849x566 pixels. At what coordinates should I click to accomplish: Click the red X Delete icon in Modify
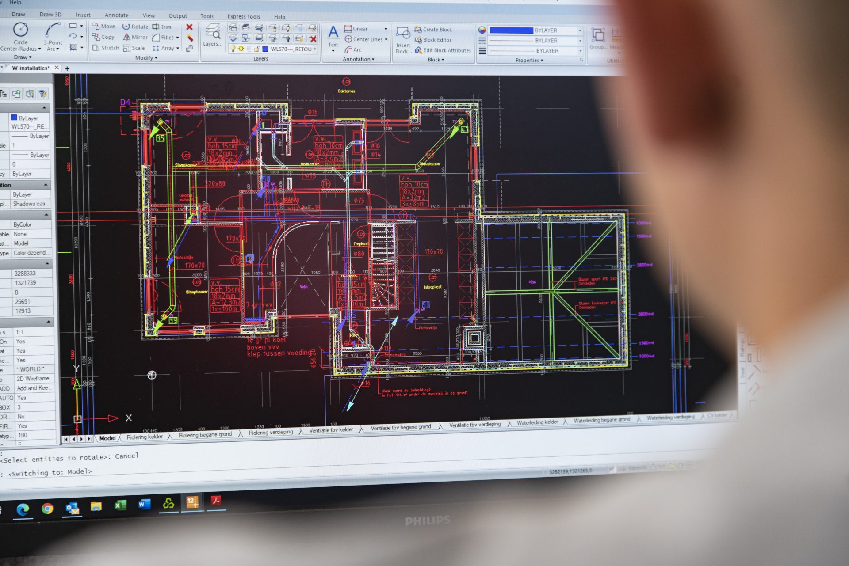click(189, 27)
